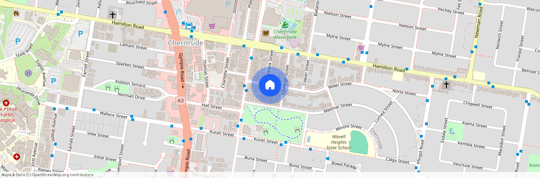Click the Hall Street label
Viewport: 540px width, 178px height.
[212, 107]
